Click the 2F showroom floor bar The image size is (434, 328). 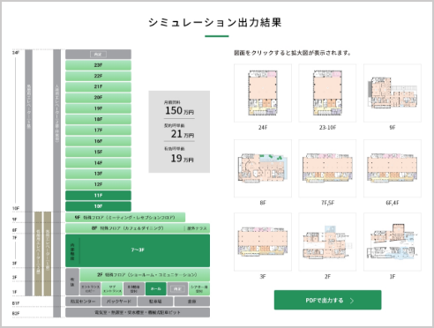tap(145, 275)
